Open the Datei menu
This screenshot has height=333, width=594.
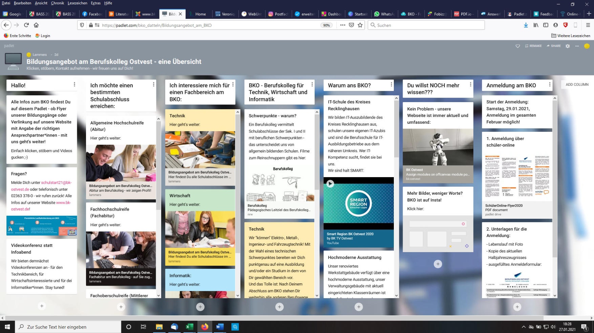pos(6,3)
